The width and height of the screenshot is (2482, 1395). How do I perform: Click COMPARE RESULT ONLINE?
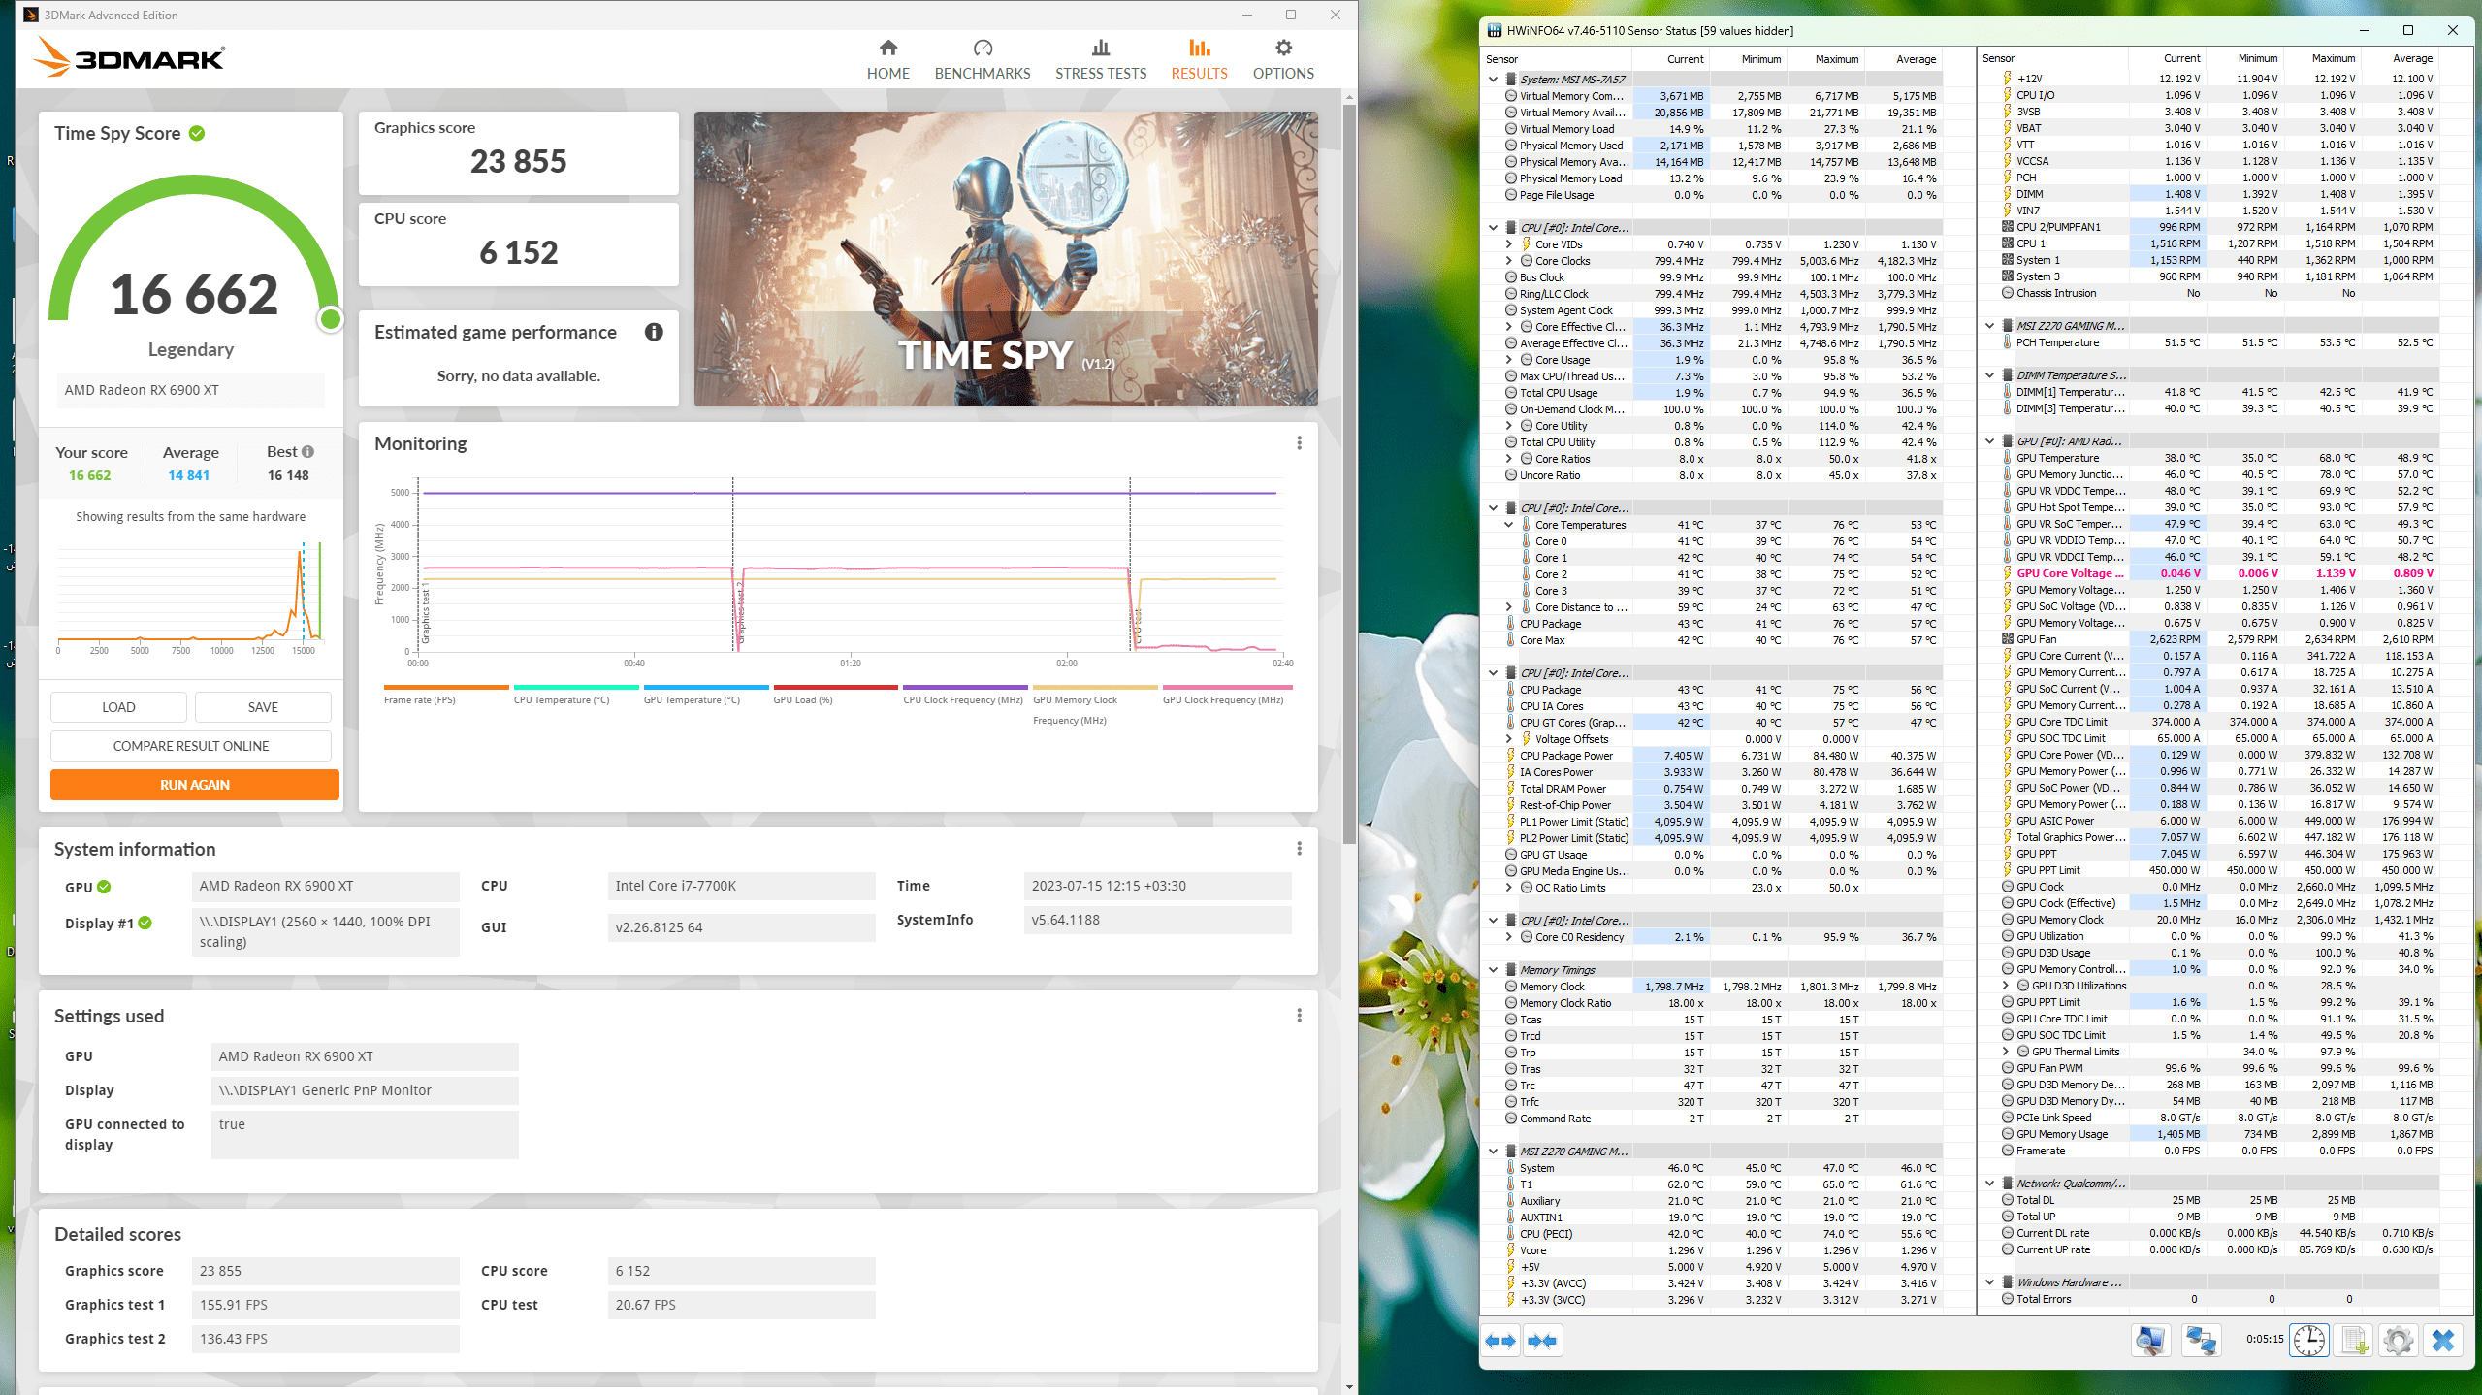click(191, 746)
